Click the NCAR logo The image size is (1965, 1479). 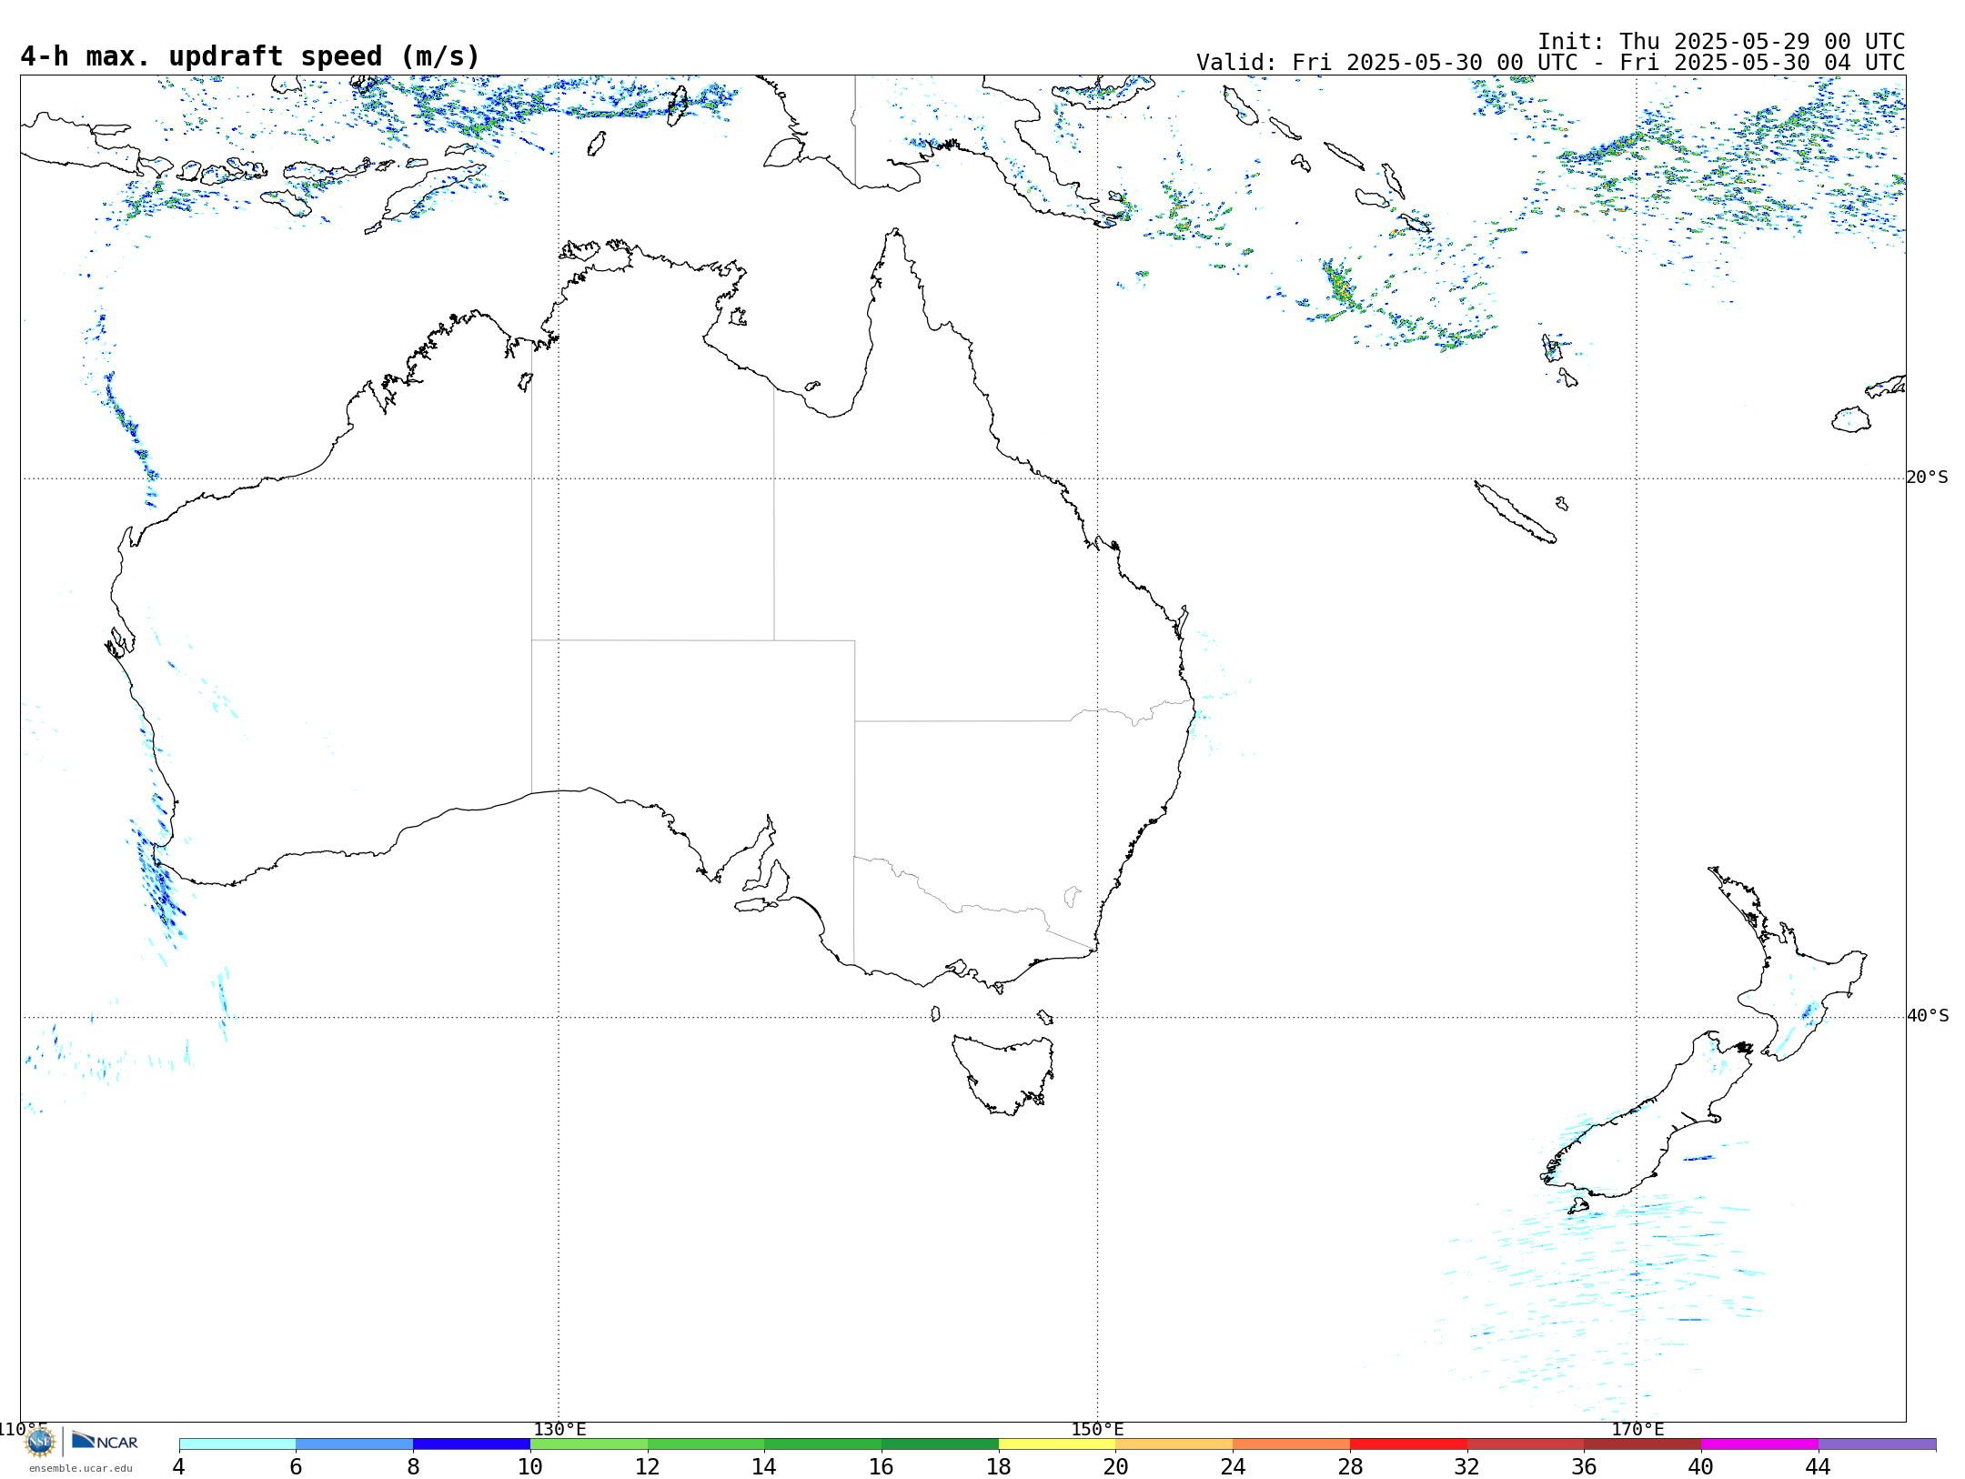105,1441
